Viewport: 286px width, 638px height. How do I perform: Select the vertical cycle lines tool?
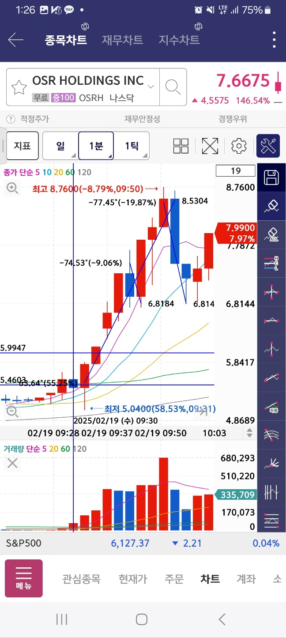271,492
